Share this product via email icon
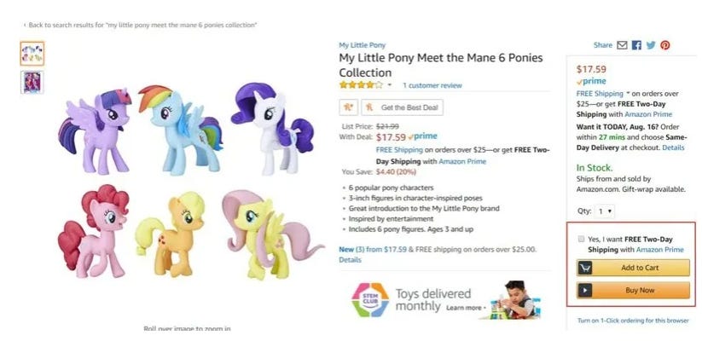 pyautogui.click(x=622, y=45)
